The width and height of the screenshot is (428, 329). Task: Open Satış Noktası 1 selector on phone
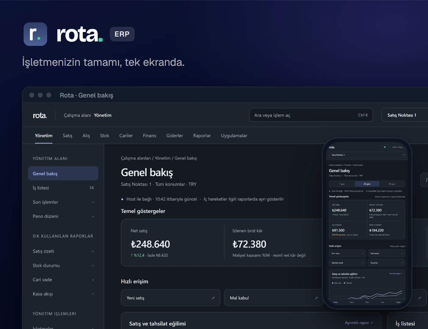click(x=367, y=155)
